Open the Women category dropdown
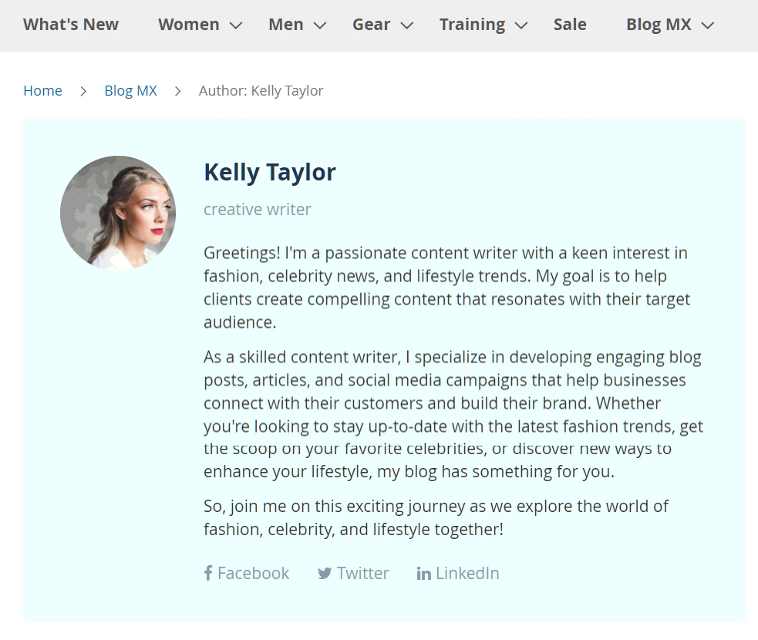The width and height of the screenshot is (758, 640). (x=189, y=25)
